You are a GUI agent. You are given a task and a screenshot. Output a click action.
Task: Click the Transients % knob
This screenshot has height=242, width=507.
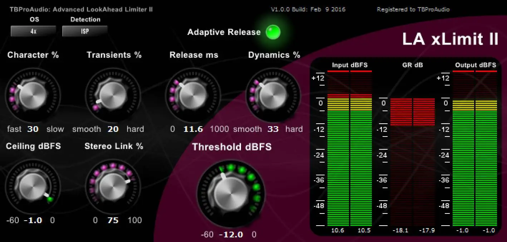(113, 96)
